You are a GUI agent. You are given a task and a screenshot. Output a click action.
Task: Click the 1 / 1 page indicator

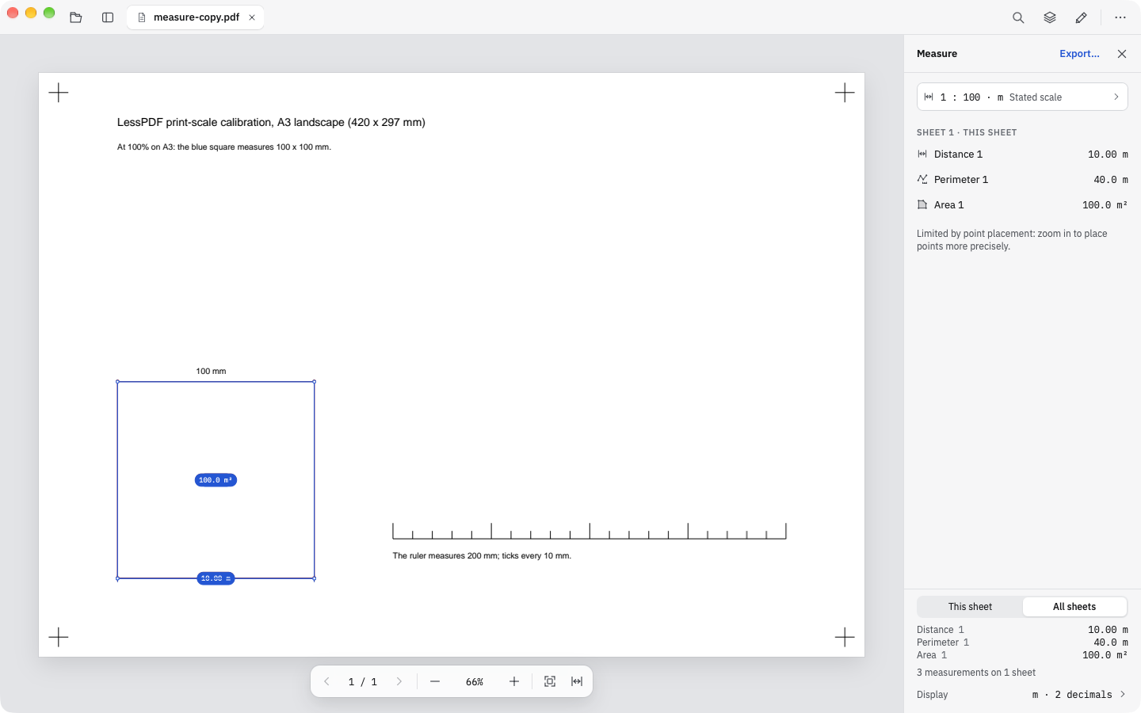pos(363,682)
